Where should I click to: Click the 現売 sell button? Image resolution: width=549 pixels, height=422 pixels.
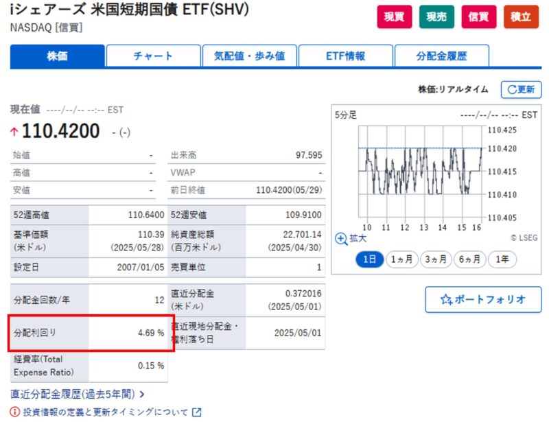(x=436, y=17)
